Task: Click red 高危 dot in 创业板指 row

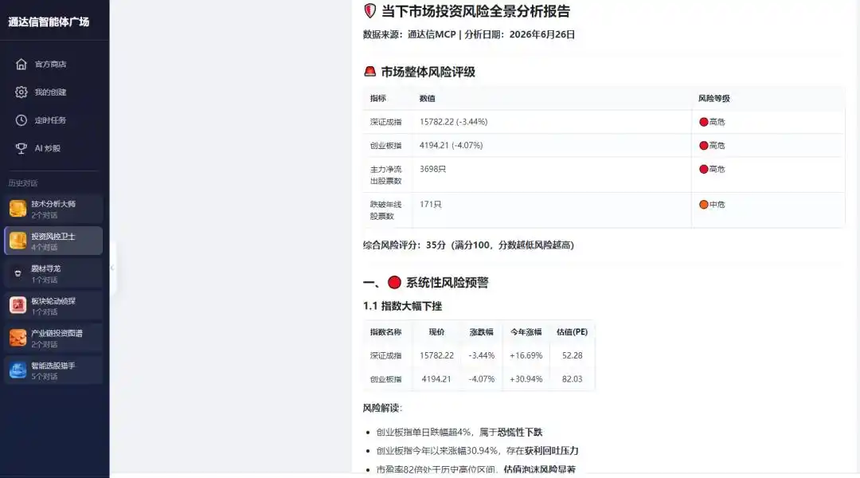Action: click(x=704, y=146)
